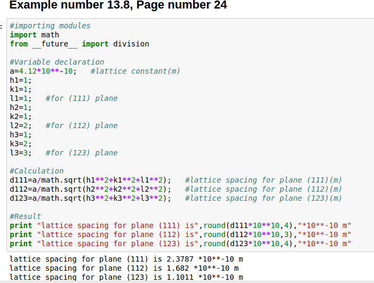Click the '#Variable declaration' comment
The image size is (374, 283).
pyautogui.click(x=57, y=62)
